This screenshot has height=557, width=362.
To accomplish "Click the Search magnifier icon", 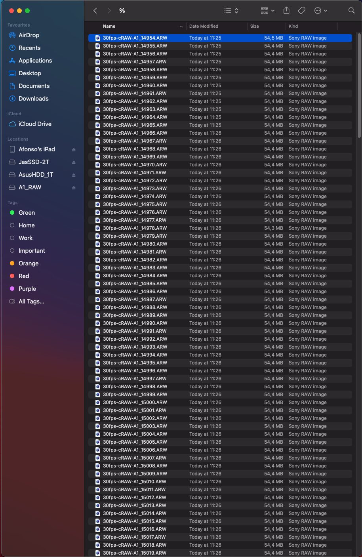I will 351,11.
